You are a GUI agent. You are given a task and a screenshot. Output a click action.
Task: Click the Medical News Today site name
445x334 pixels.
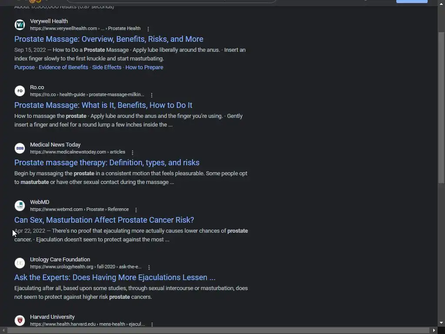tap(55, 144)
